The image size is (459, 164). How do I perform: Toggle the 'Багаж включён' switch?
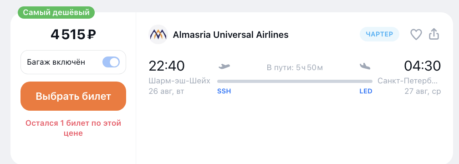[111, 62]
